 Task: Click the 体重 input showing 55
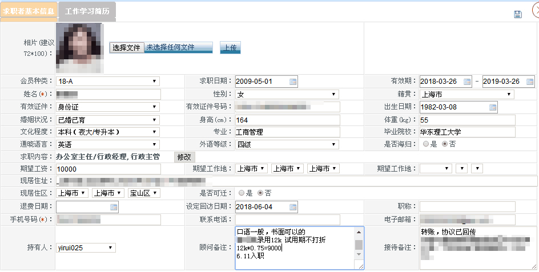coord(468,120)
